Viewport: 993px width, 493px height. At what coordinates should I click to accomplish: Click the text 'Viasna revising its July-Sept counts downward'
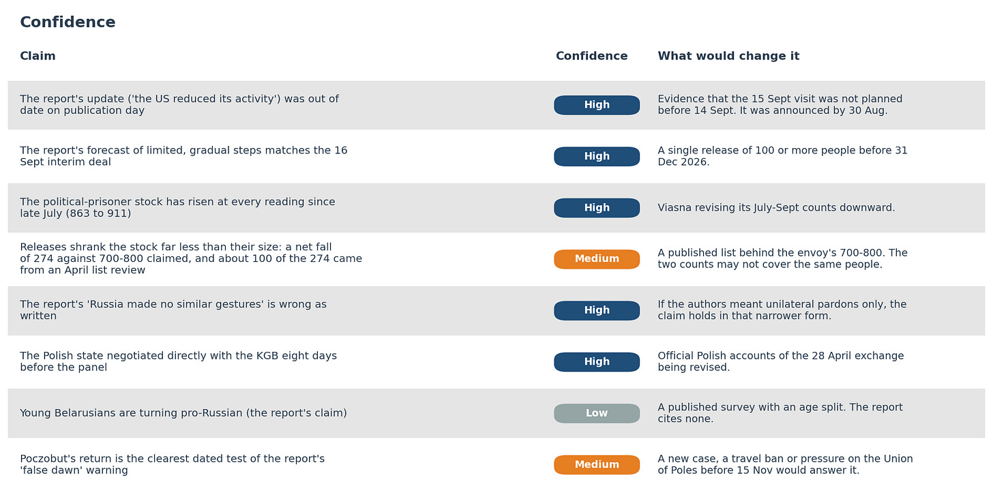[776, 208]
